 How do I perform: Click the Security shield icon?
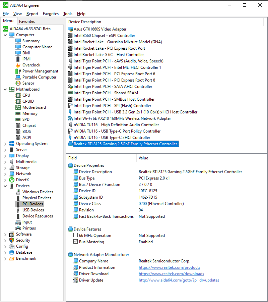[12, 240]
